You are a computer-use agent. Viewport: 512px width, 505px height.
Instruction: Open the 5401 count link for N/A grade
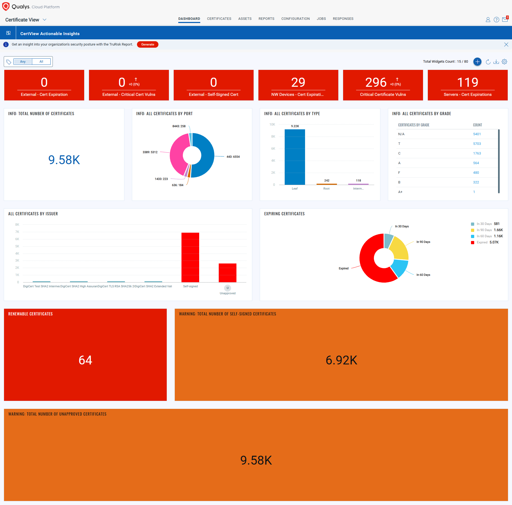tap(477, 134)
